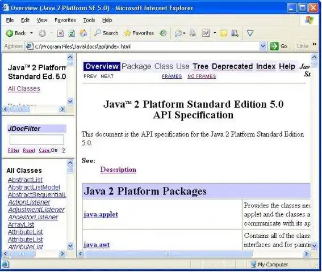Open the Favorites star toolbar button
The width and height of the screenshot is (322, 272).
click(139, 33)
